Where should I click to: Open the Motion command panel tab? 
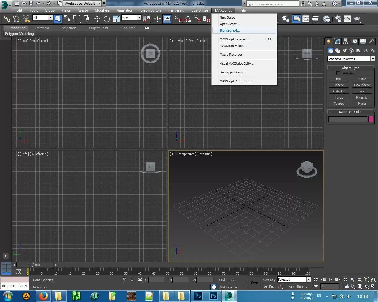(x=354, y=41)
